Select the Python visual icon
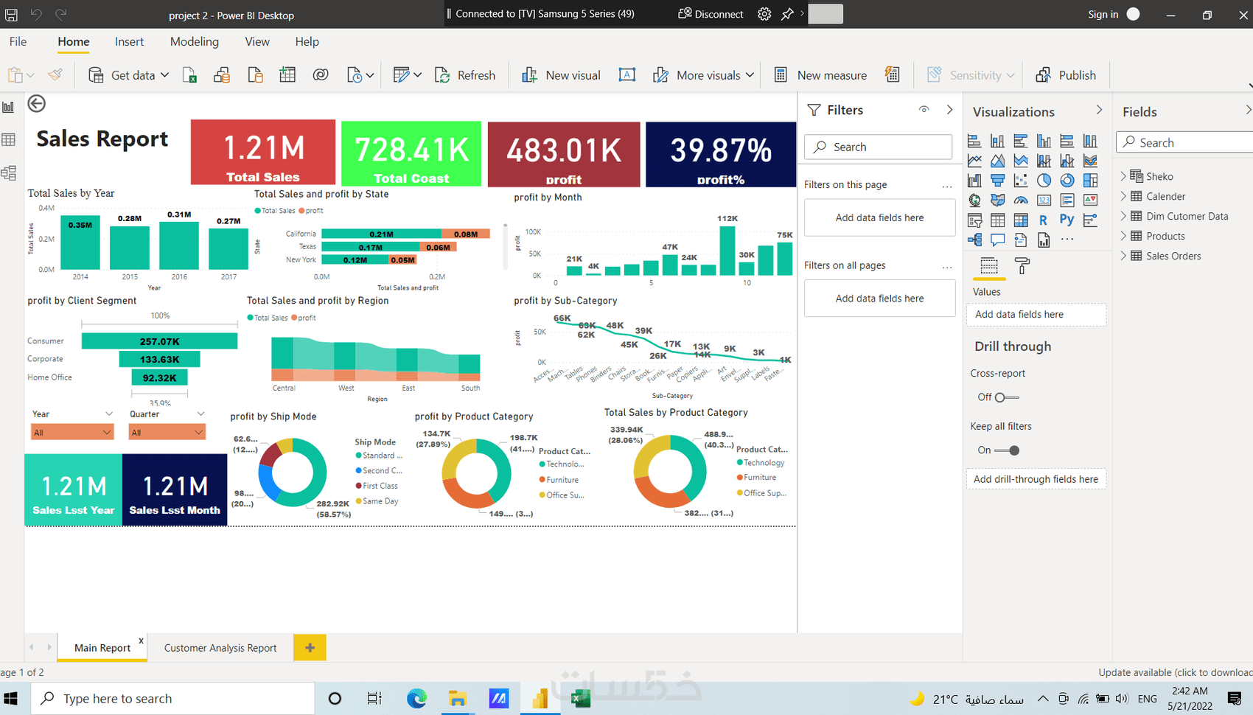 click(x=1067, y=220)
